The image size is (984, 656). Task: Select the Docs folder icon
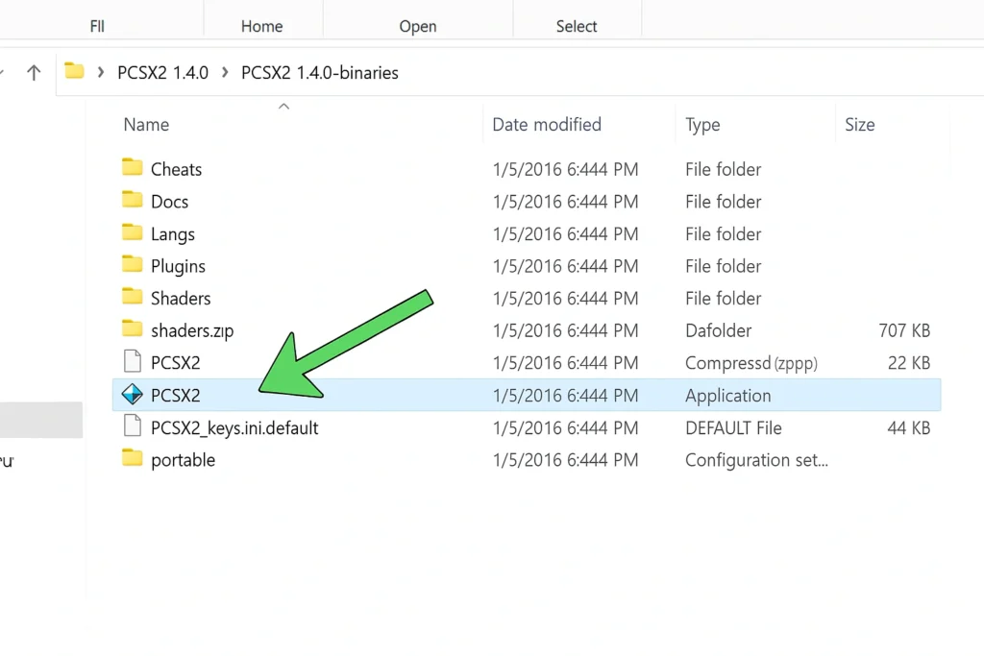click(x=132, y=200)
